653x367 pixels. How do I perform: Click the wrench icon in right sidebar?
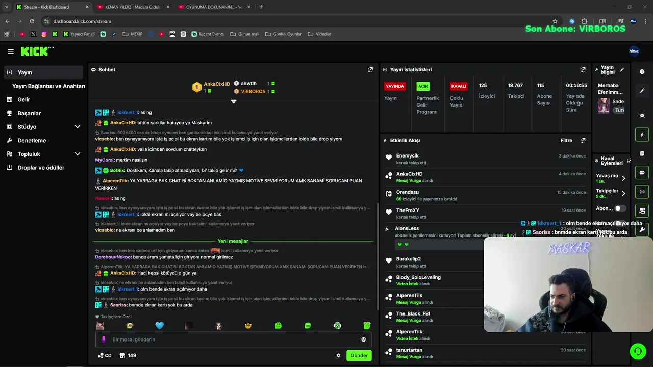coord(642,230)
